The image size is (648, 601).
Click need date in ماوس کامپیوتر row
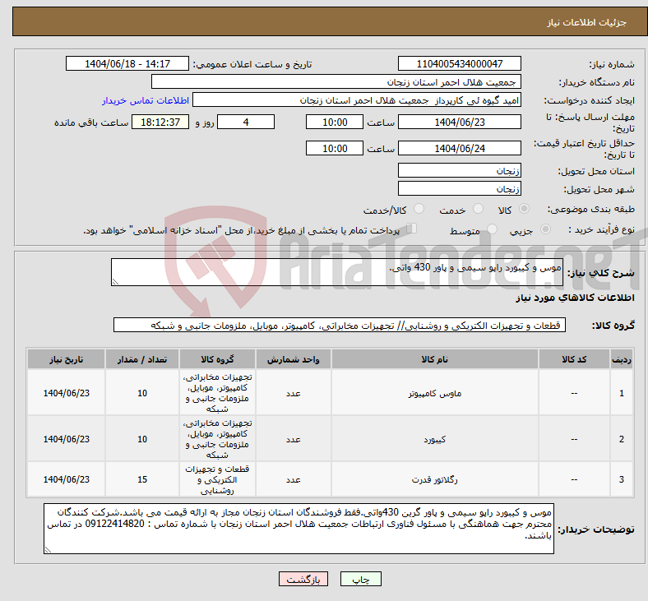(x=66, y=393)
